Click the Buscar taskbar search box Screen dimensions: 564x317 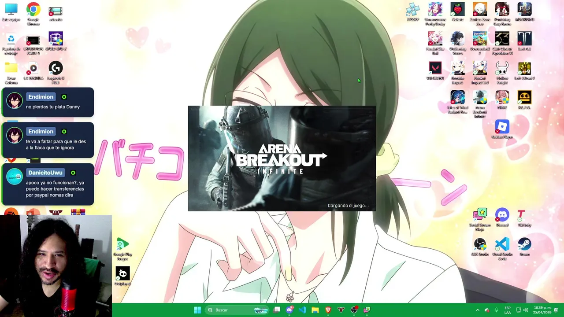237,310
